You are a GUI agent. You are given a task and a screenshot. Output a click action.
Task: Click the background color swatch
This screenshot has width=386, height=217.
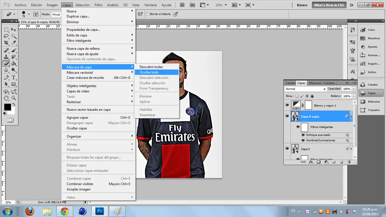tap(12, 112)
